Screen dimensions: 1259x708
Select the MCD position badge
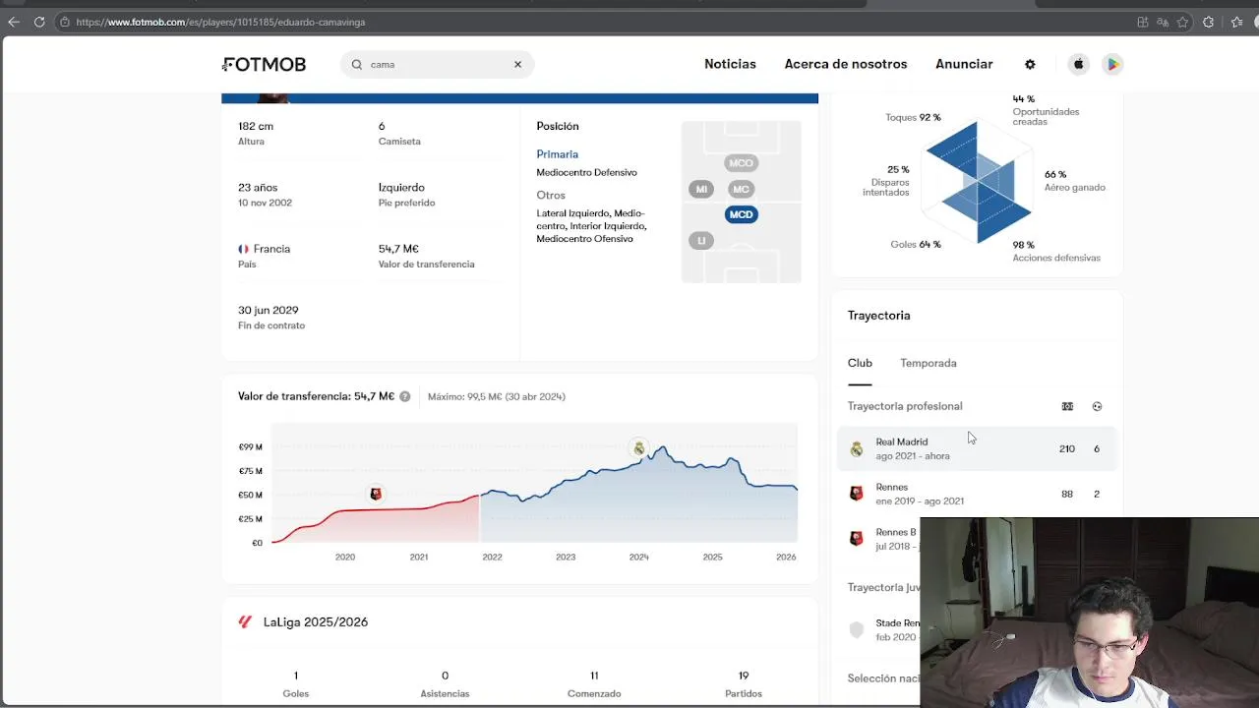741,214
